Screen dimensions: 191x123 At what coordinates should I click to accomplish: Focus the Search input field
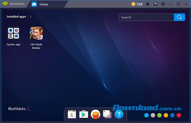(146, 17)
